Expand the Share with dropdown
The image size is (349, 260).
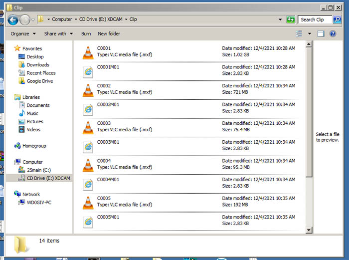tap(58, 34)
